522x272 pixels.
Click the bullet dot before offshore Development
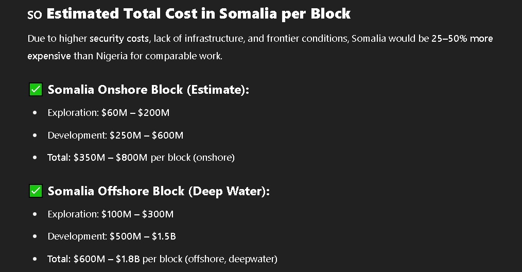35,236
